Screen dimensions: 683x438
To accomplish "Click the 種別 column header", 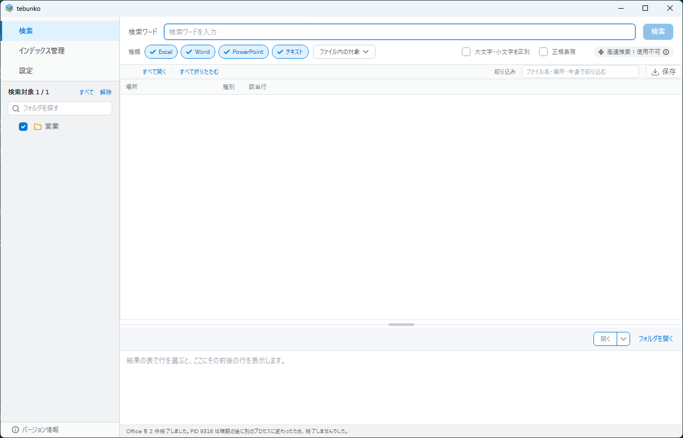I will click(229, 87).
